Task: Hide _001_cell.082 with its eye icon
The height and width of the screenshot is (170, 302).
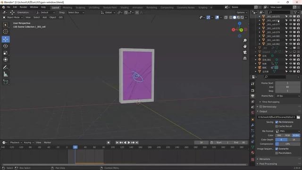Action: pyautogui.click(x=291, y=44)
